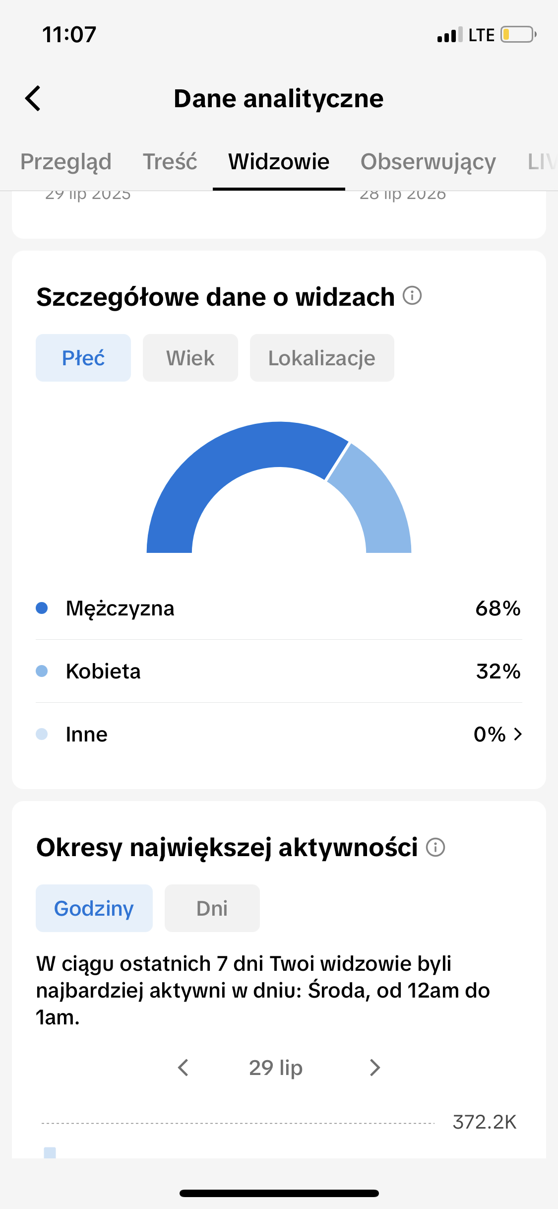This screenshot has width=558, height=1209.
Task: Expand the Inne 0% row chevron
Action: tap(518, 734)
